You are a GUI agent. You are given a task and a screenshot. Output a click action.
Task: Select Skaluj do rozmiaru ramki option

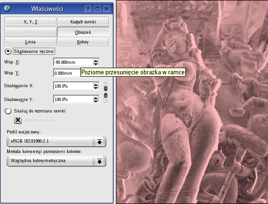8,111
